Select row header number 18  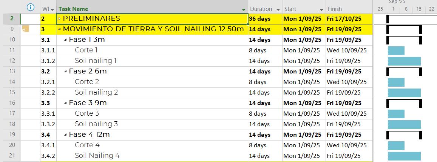[x=12, y=124]
